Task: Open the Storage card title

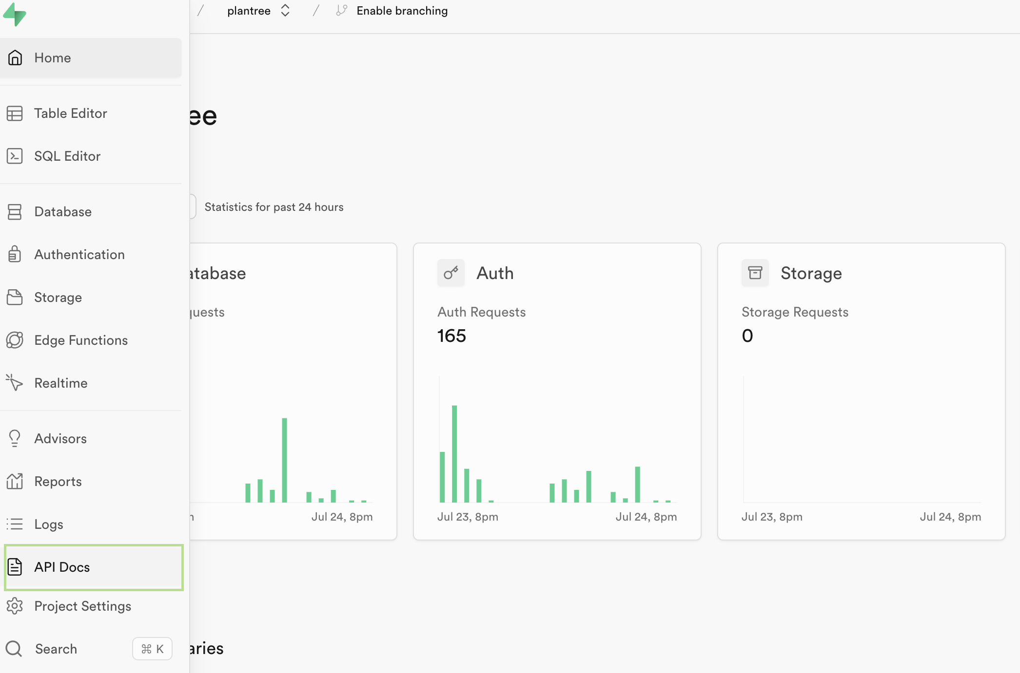Action: coord(811,273)
